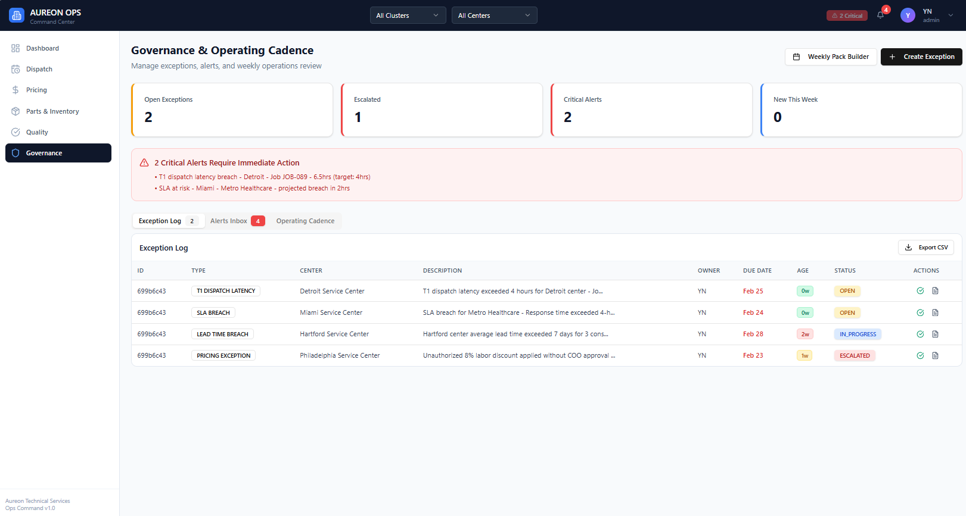Click OPEN status for Miami row
This screenshot has width=966, height=516.
point(847,312)
